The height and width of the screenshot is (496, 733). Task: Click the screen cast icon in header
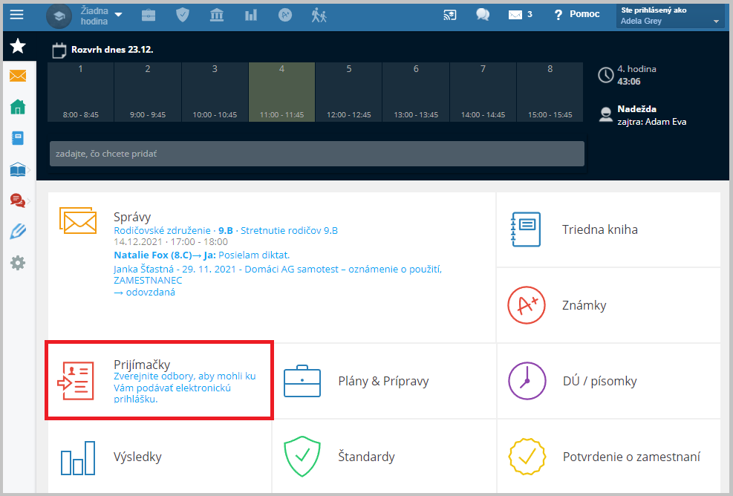point(450,15)
